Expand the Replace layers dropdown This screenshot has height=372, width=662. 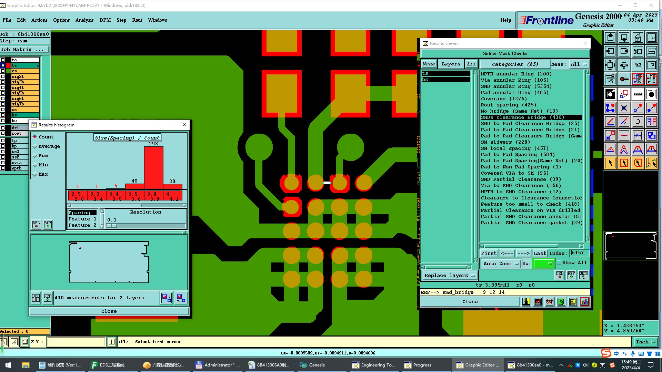449,276
